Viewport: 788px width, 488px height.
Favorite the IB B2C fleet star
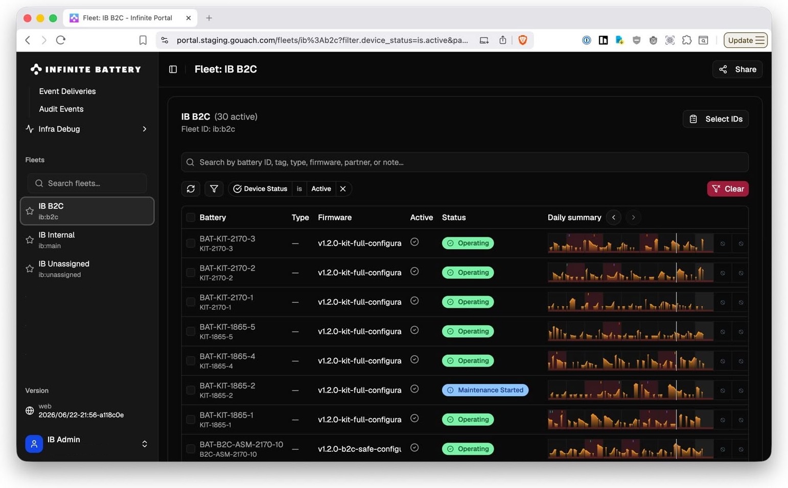(x=30, y=211)
